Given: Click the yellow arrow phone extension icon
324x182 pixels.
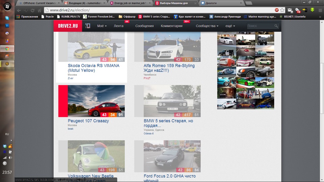Looking at the screenshot, I should [305, 10].
